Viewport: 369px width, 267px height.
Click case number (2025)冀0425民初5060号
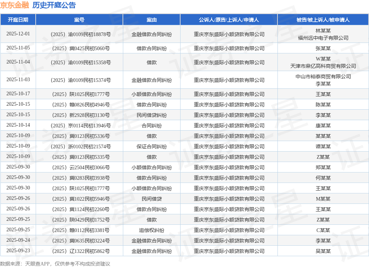[80, 48]
